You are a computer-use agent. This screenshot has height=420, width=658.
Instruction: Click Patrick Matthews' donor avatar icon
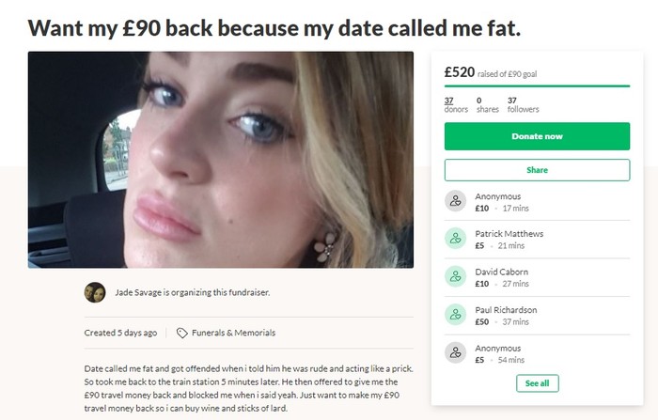point(457,239)
